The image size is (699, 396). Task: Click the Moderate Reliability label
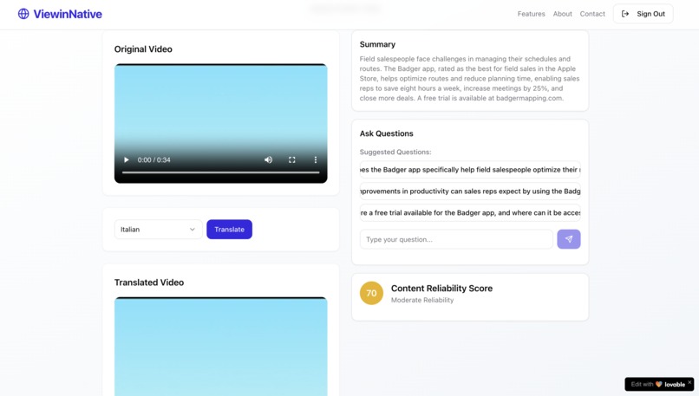point(422,300)
